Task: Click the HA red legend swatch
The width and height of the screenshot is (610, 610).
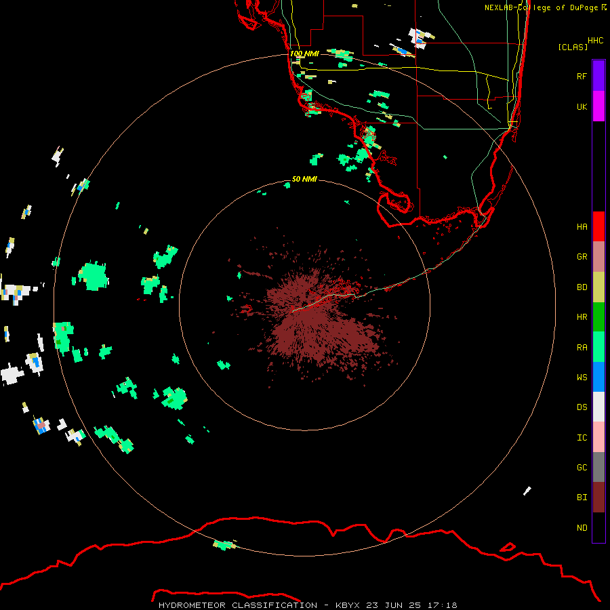Action: tap(598, 226)
